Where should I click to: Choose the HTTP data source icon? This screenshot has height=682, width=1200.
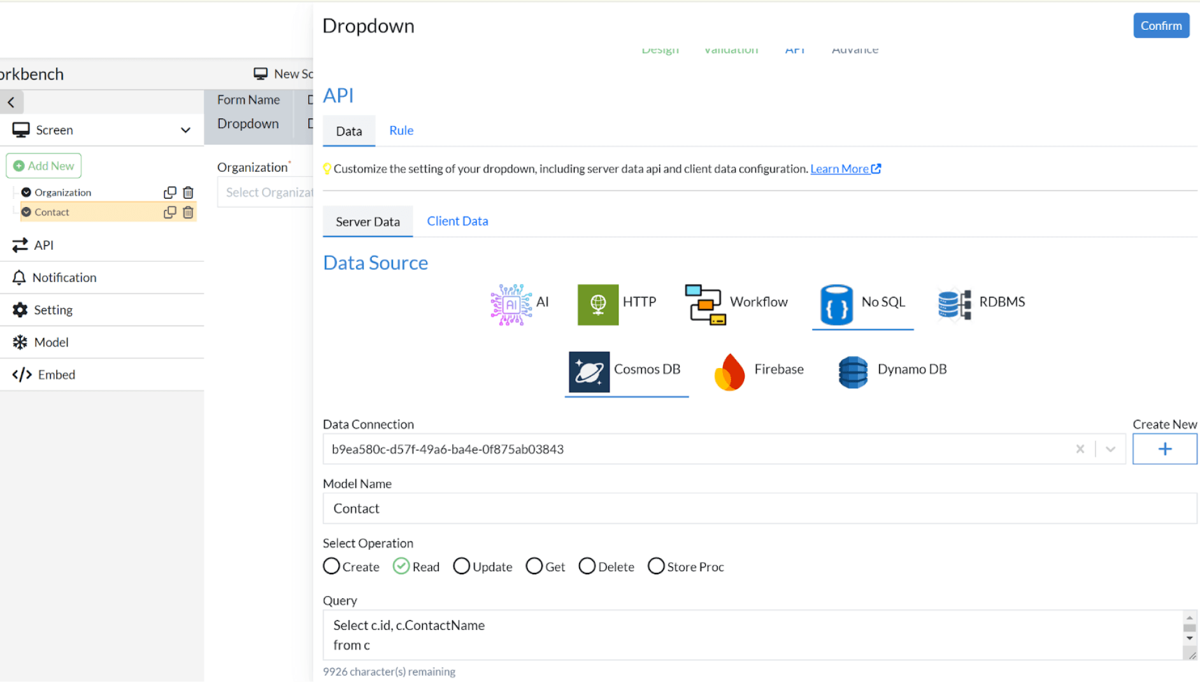pyautogui.click(x=597, y=304)
